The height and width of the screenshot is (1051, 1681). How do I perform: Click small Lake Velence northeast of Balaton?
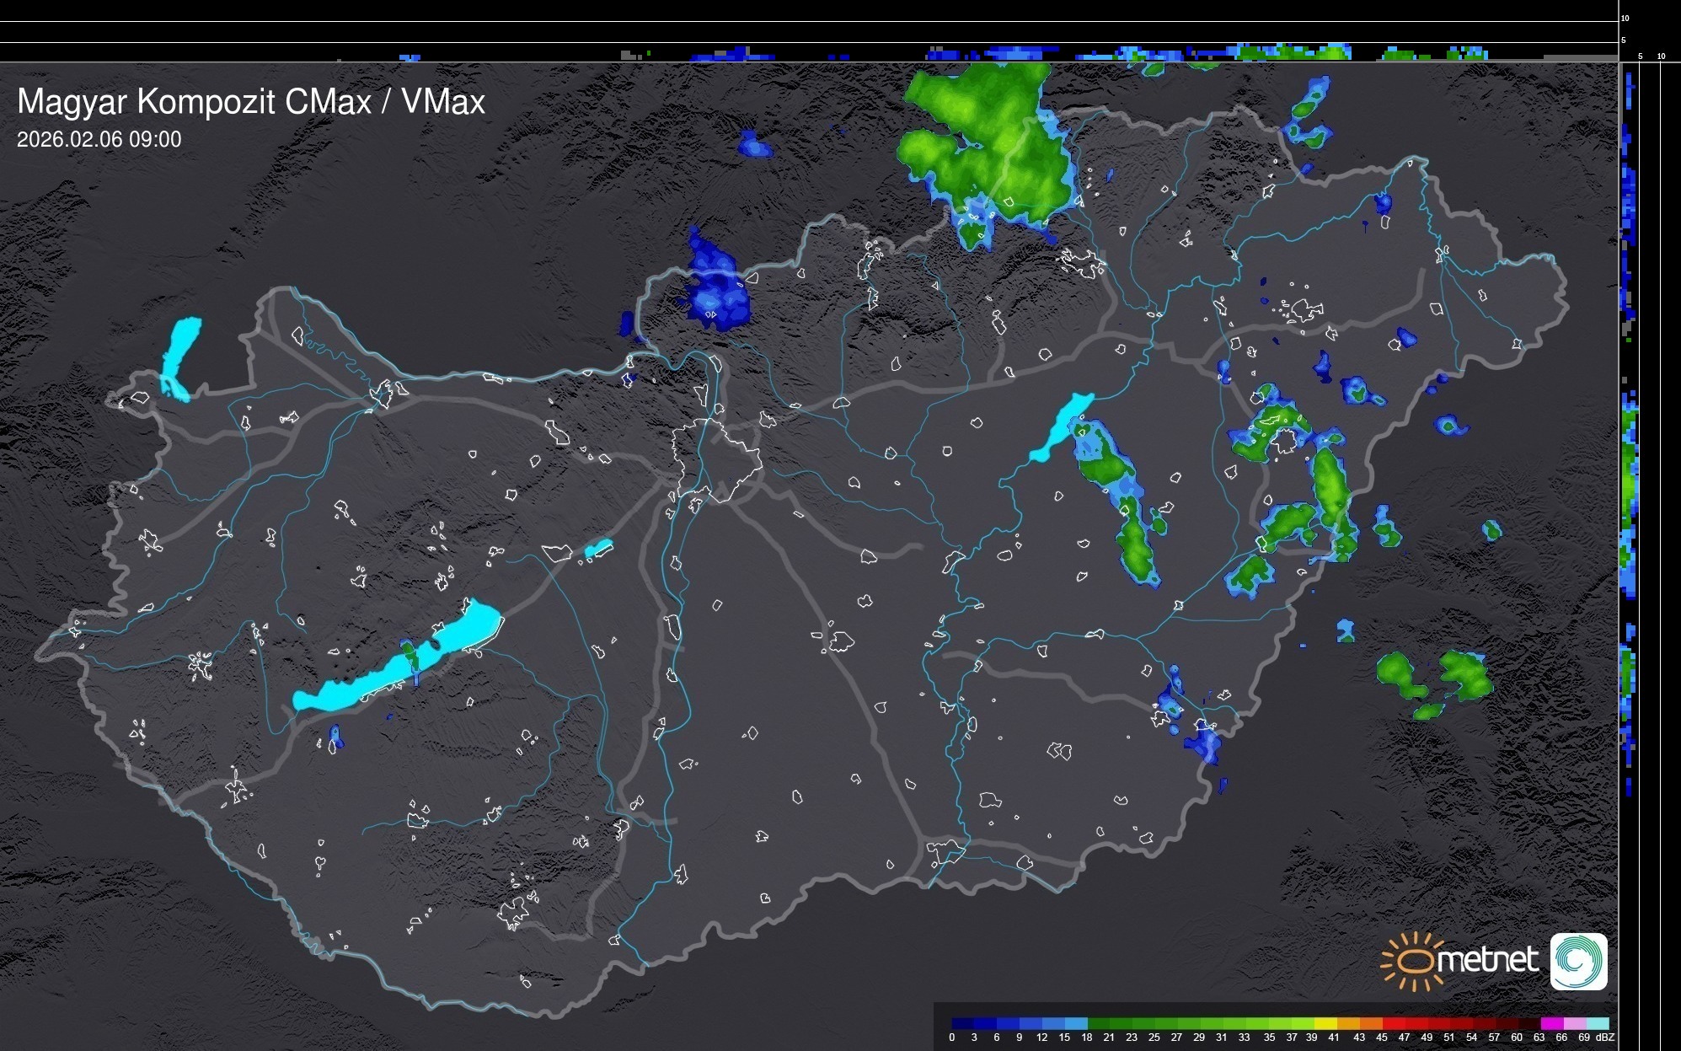coord(598,550)
